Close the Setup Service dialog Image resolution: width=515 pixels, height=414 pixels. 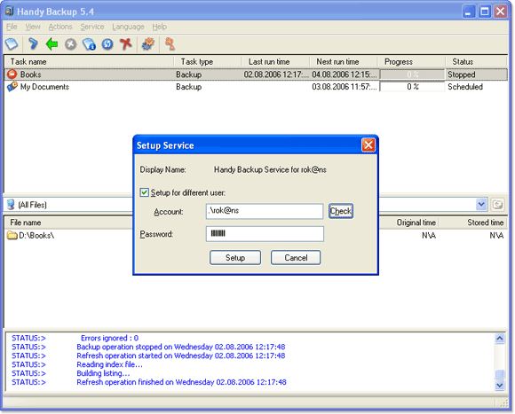(368, 145)
